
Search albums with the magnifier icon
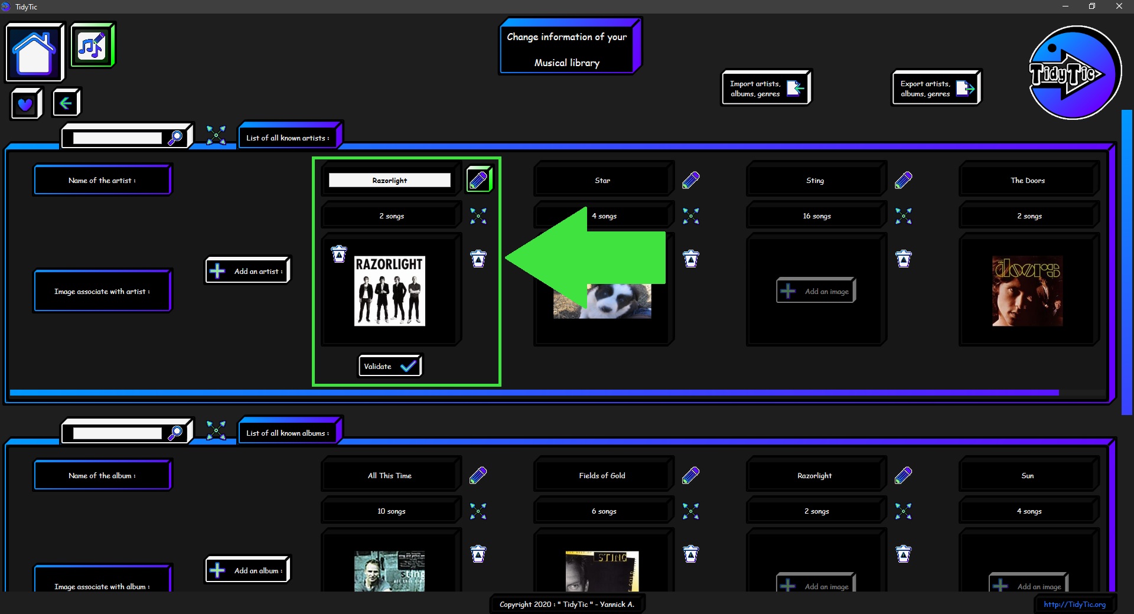[175, 433]
